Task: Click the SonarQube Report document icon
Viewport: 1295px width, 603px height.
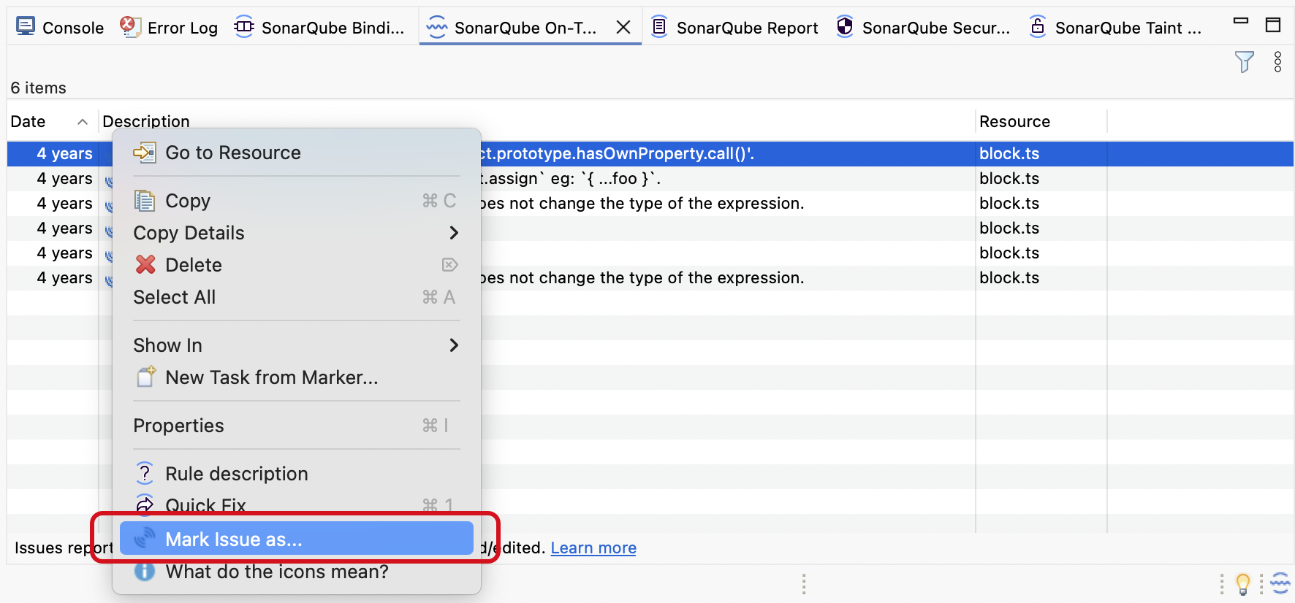Action: click(x=659, y=27)
